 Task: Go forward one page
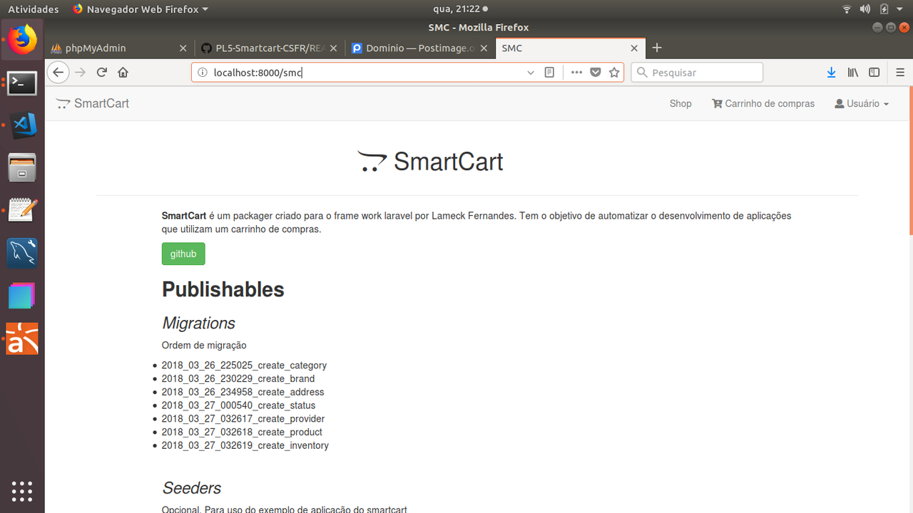81,72
